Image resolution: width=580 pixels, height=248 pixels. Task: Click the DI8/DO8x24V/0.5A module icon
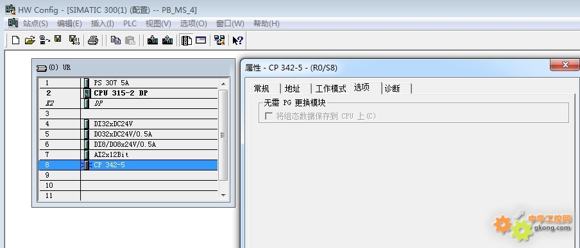click(87, 144)
